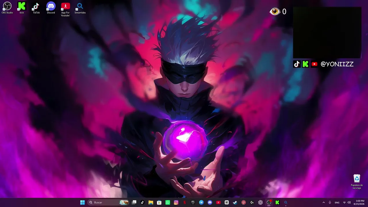Image resolution: width=368 pixels, height=207 pixels.
Task: Expand the hidden system tray icons
Action: (323, 202)
